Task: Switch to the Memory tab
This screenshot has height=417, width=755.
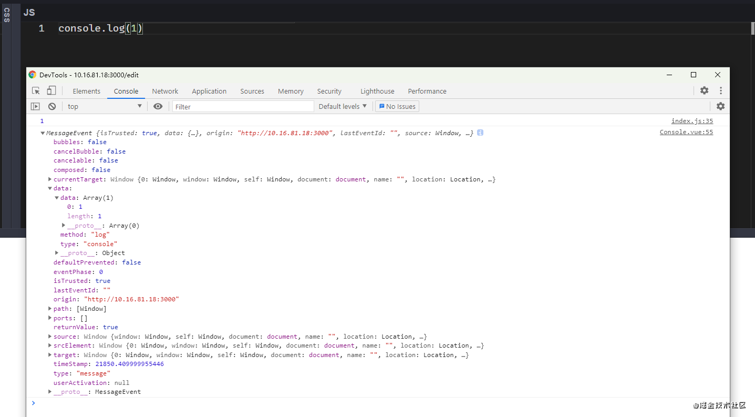Action: click(x=291, y=91)
